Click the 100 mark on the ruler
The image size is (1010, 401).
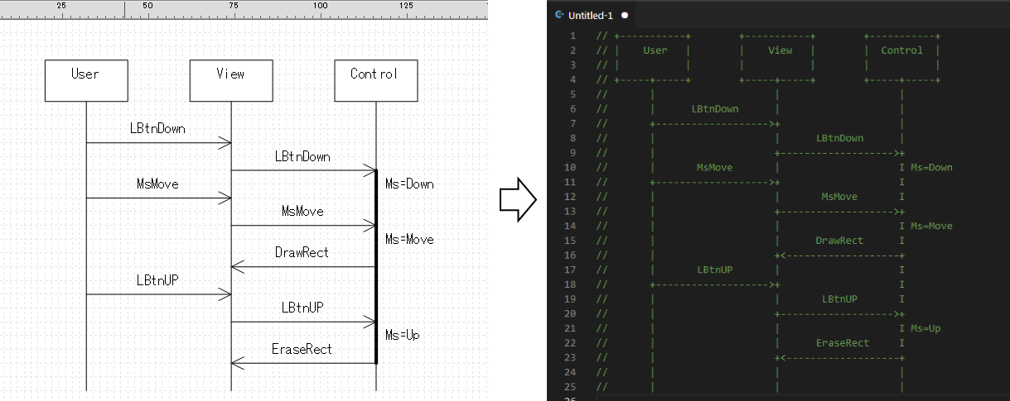(319, 6)
